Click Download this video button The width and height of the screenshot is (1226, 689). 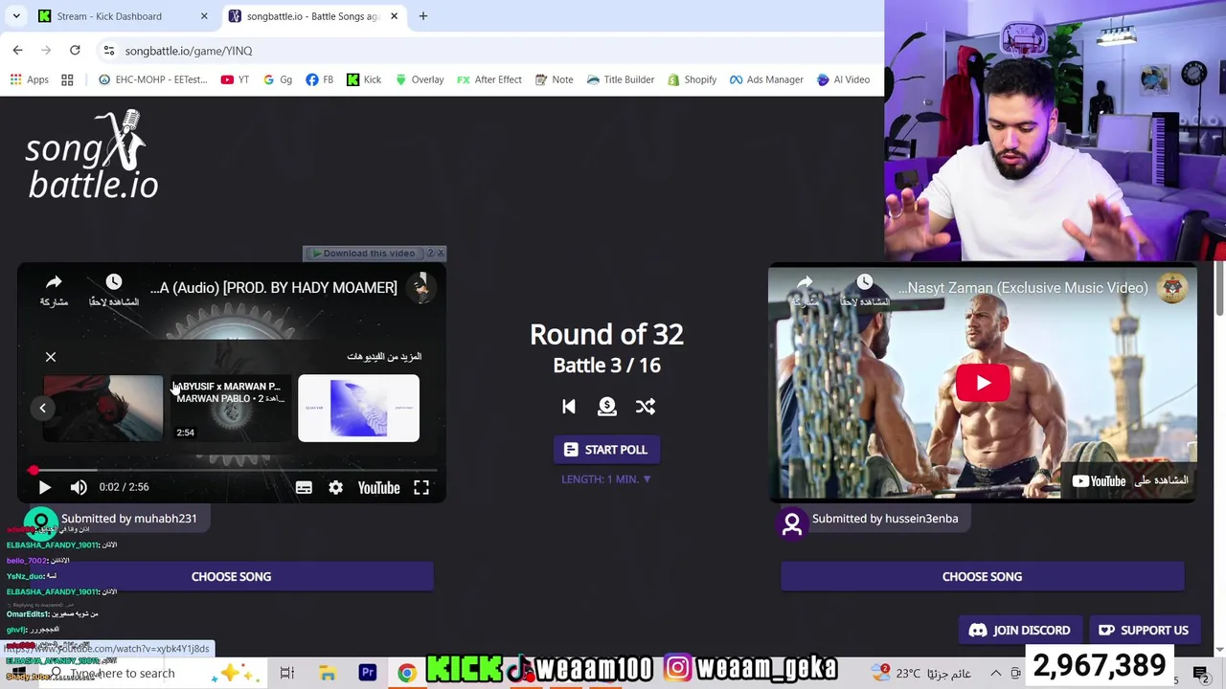pyautogui.click(x=364, y=254)
